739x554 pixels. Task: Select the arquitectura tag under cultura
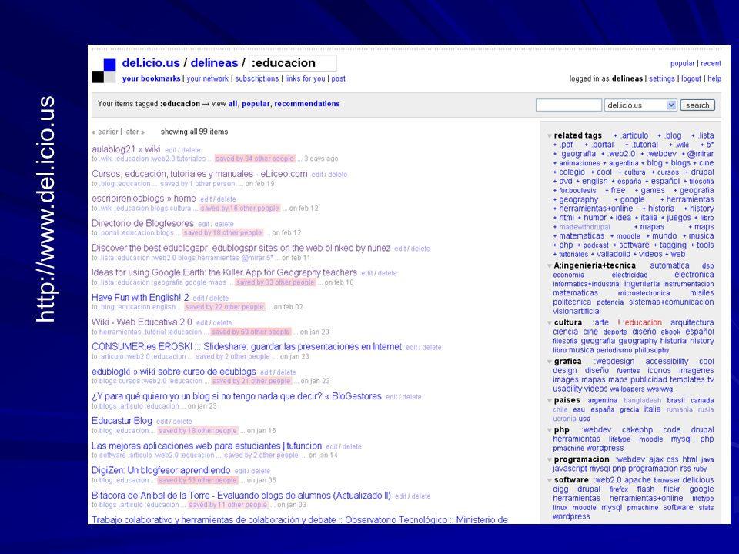click(692, 322)
